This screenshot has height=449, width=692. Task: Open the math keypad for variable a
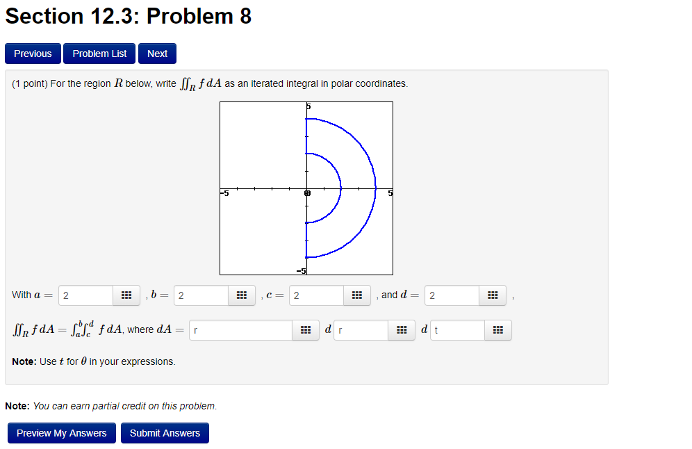[x=126, y=295]
